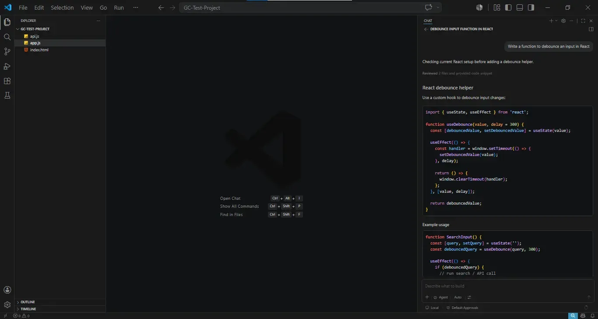
Task: Open the Testing flask view
Action: [7, 96]
